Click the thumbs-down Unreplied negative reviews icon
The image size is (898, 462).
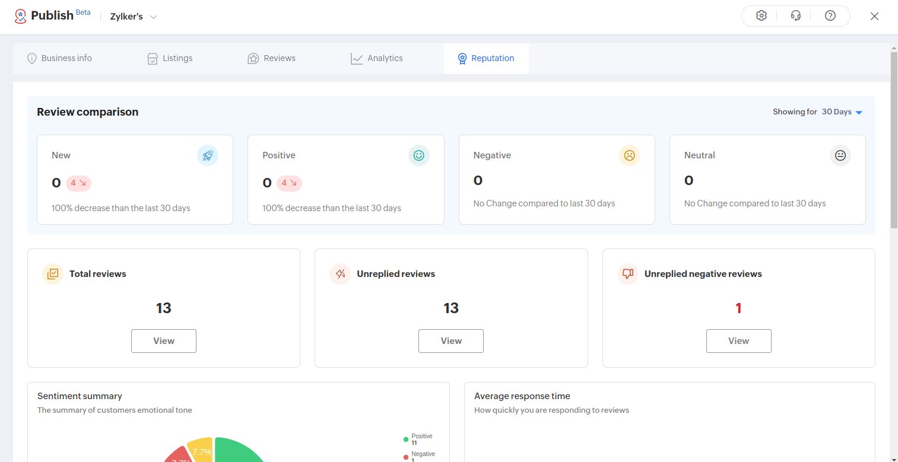coord(628,274)
